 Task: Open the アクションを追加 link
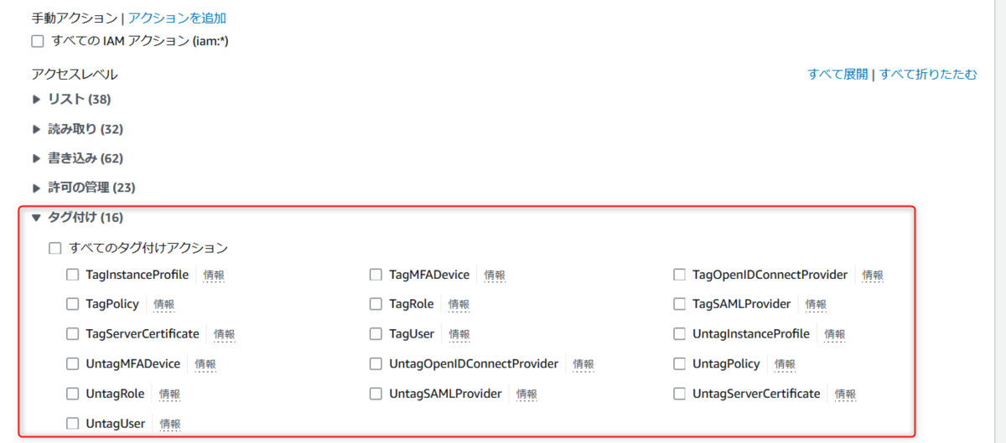pos(177,18)
